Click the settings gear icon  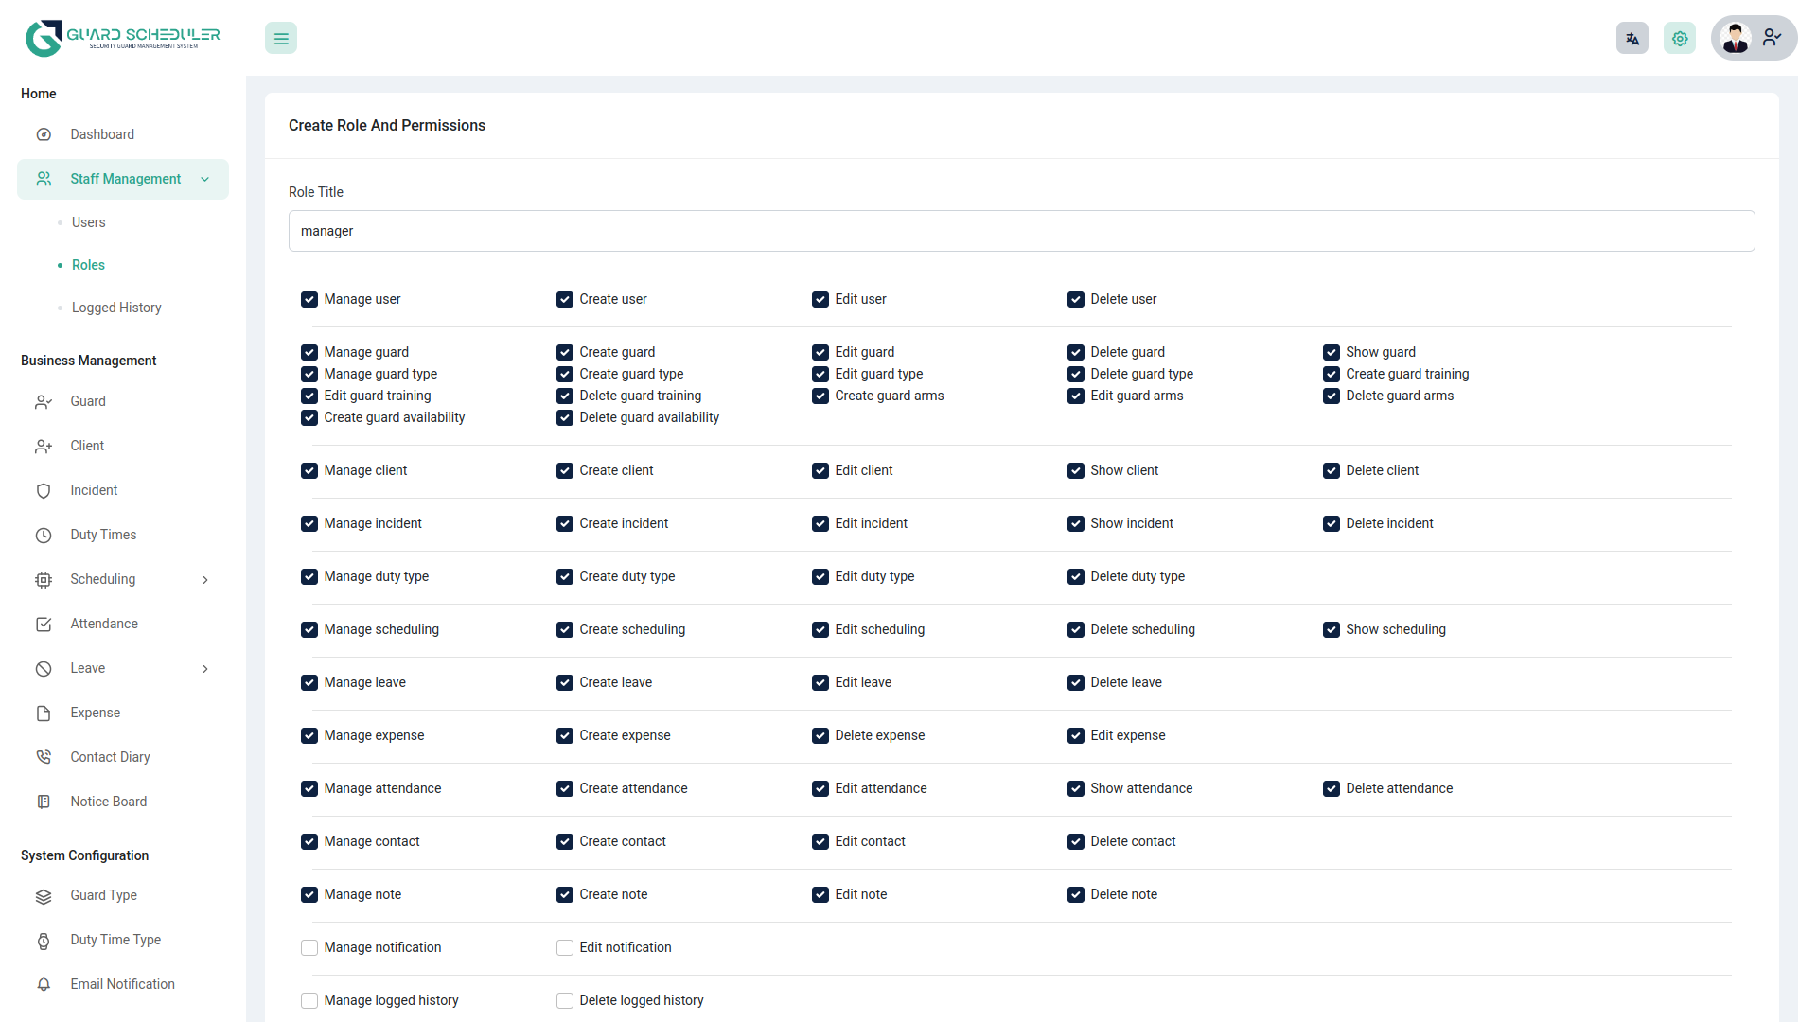[1680, 38]
